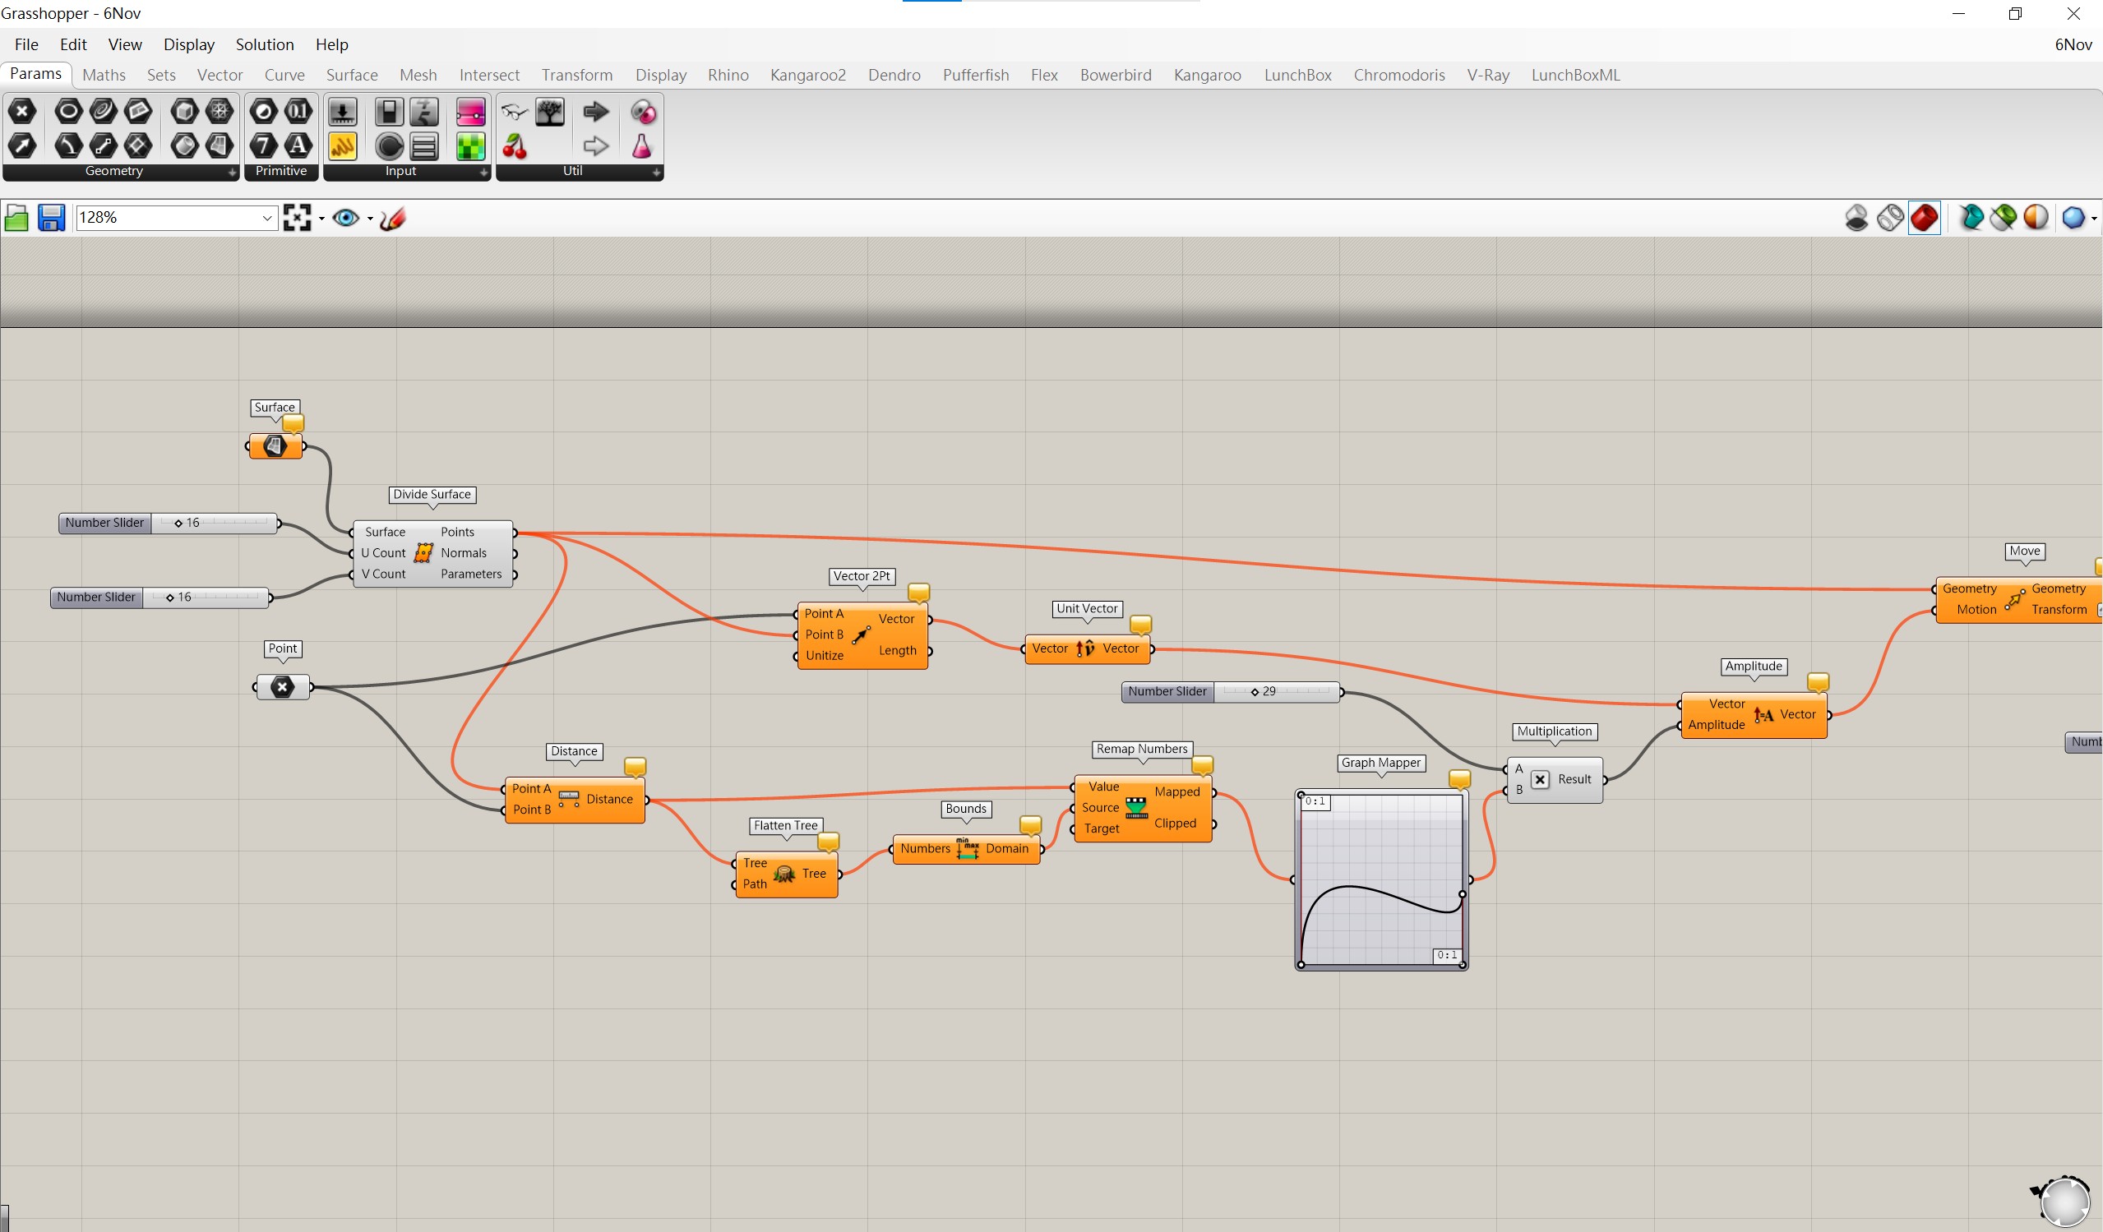Activate the red feather Sketch tool
This screenshot has height=1232, width=2103.
pos(392,219)
